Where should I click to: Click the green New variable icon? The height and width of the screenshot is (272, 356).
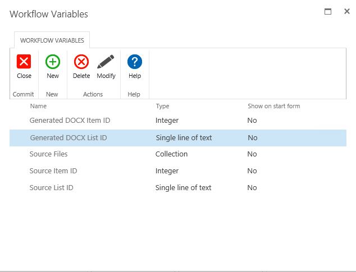(x=53, y=62)
